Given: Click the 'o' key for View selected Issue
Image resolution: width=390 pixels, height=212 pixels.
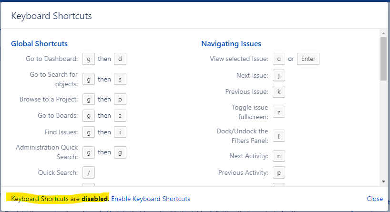Looking at the screenshot, I should (279, 59).
